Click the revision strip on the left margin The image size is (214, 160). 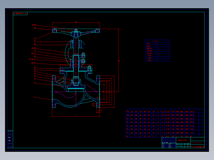click(10, 139)
